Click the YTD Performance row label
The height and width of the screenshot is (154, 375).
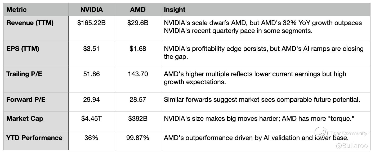click(34, 138)
